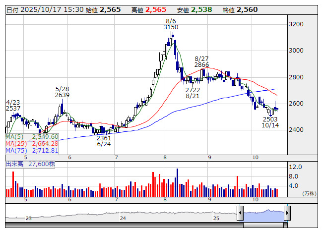Click the right handle of the range selector
The height and width of the screenshot is (233, 324).
click(287, 213)
